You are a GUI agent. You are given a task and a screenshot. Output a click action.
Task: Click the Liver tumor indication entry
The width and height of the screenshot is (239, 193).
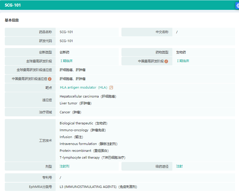coord(75,103)
